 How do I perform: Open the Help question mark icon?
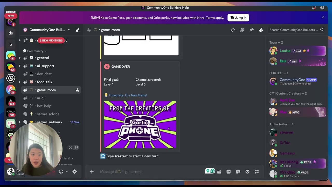pos(322,8)
